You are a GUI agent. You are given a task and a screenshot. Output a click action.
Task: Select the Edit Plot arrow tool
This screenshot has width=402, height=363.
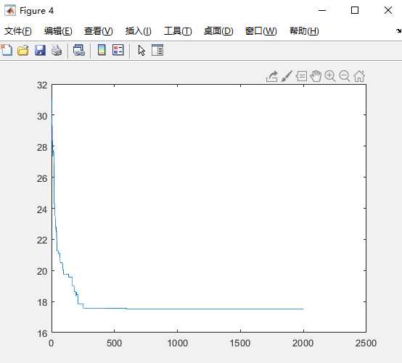[141, 51]
